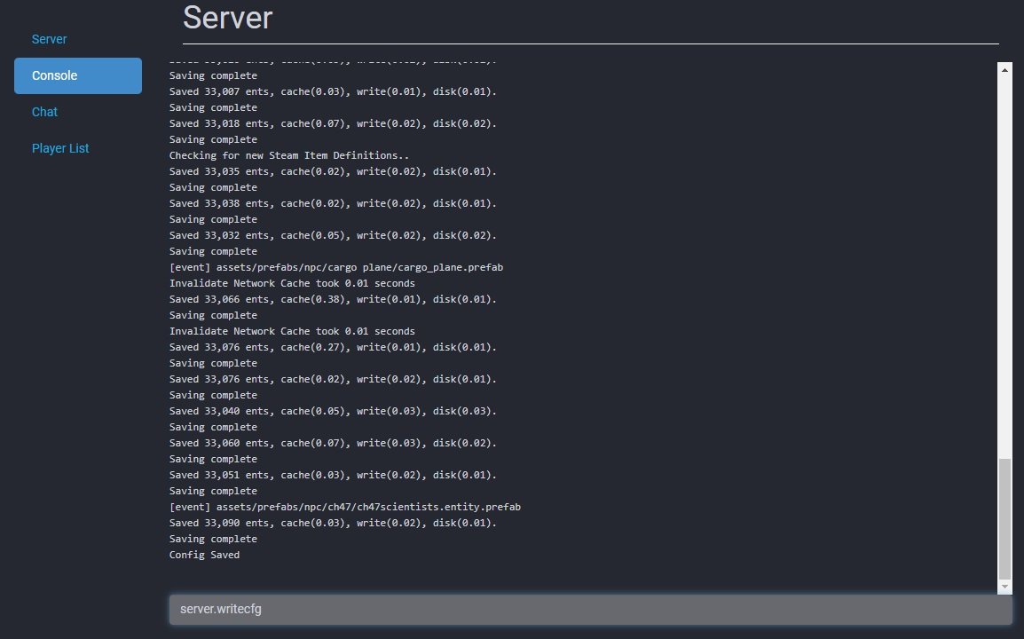Select the ch47scientists.entity.prefab event line
This screenshot has height=639, width=1024.
pos(344,507)
